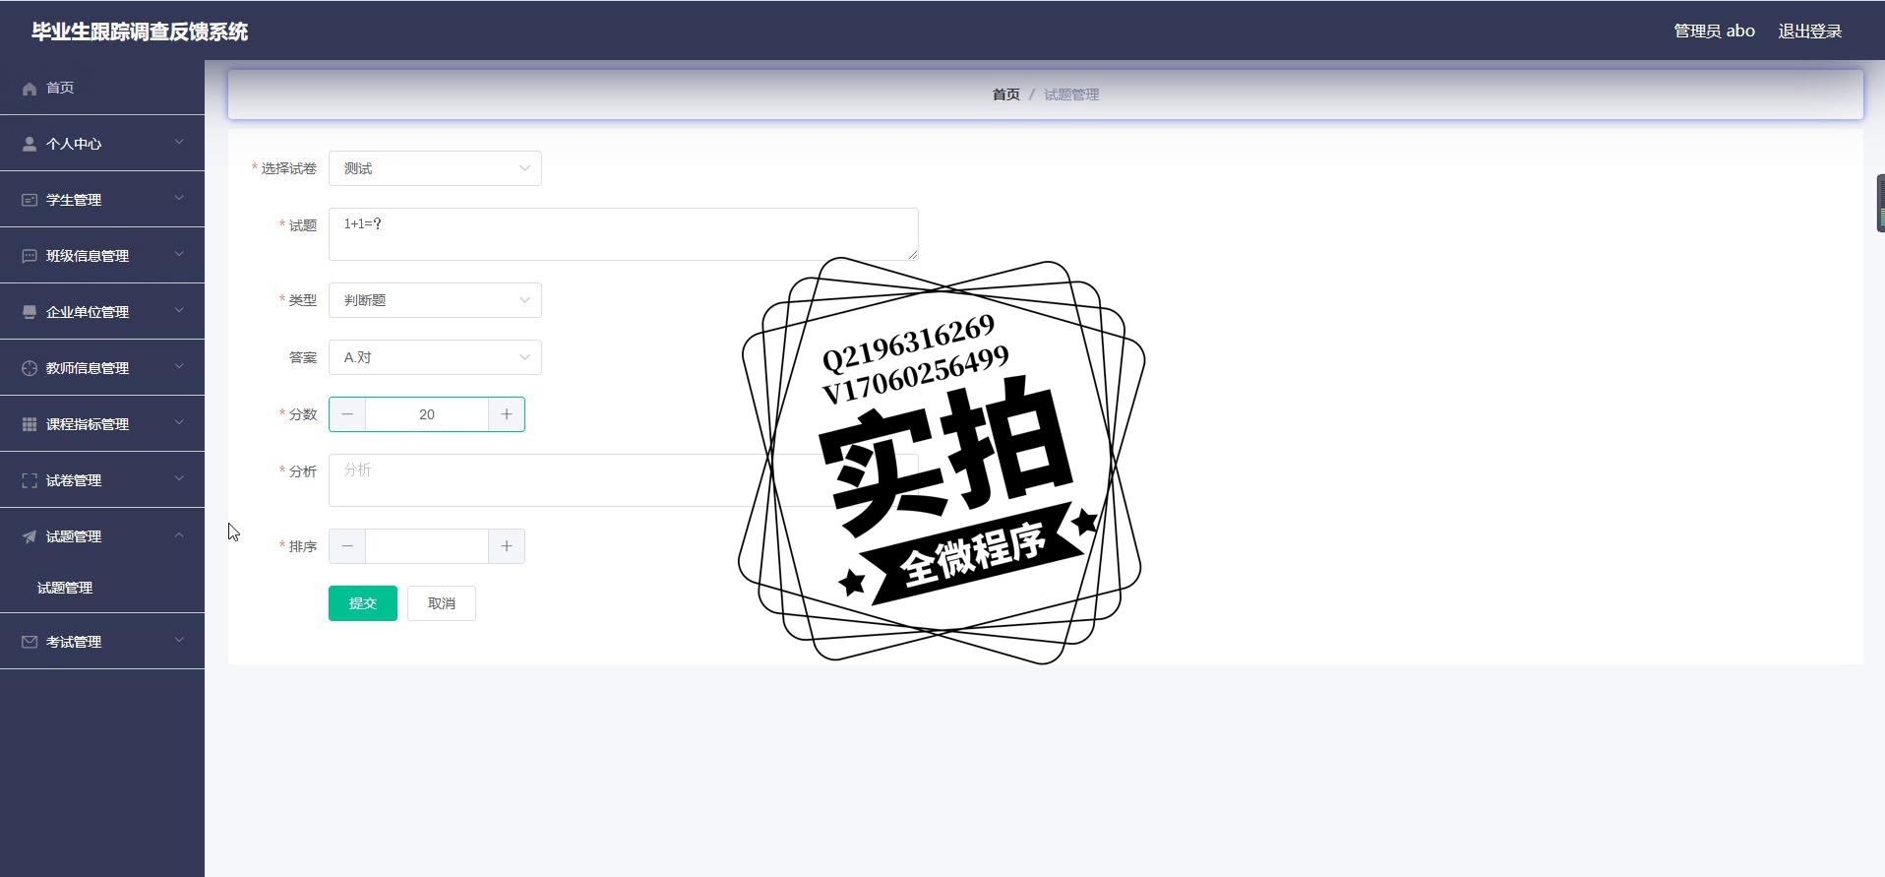Image resolution: width=1885 pixels, height=877 pixels.
Task: Expand the 课程指标管理 menu chevron
Action: 179,423
